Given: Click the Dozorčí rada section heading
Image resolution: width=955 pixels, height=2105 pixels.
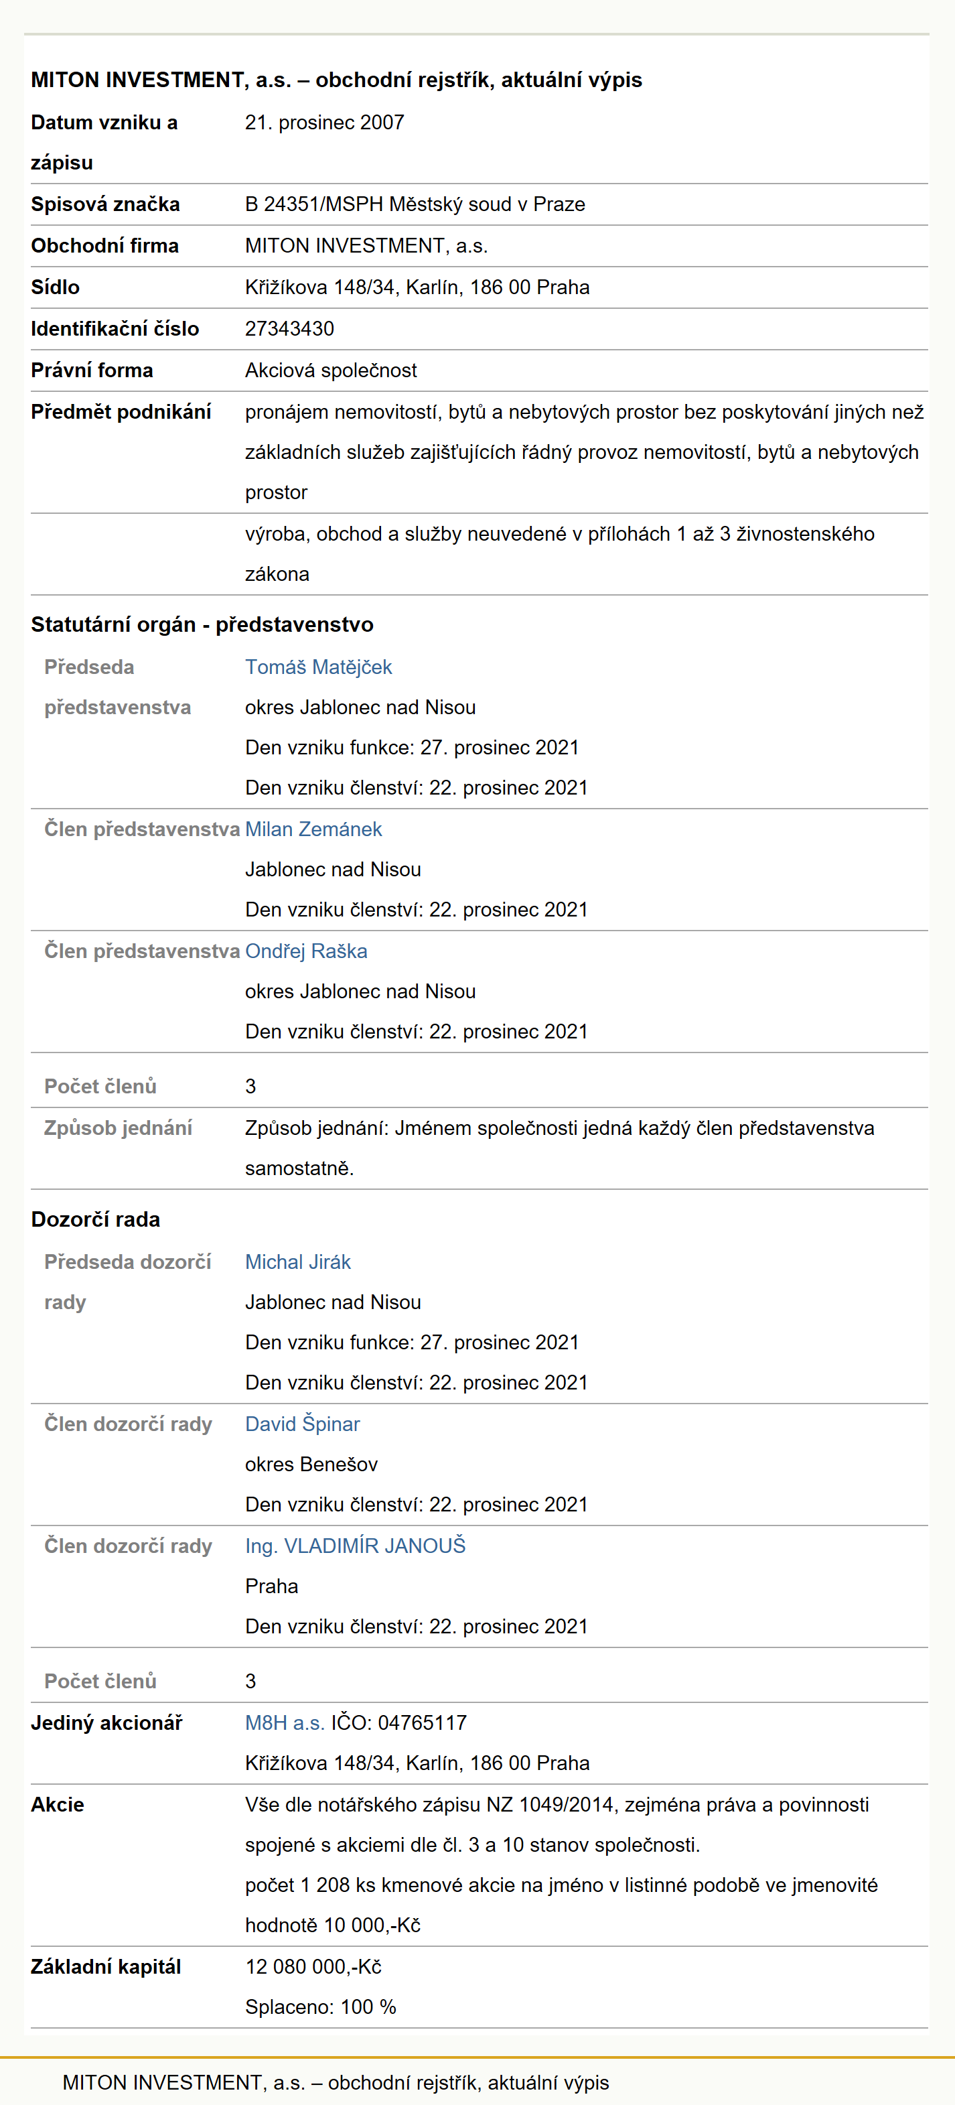Looking at the screenshot, I should pos(96,1219).
